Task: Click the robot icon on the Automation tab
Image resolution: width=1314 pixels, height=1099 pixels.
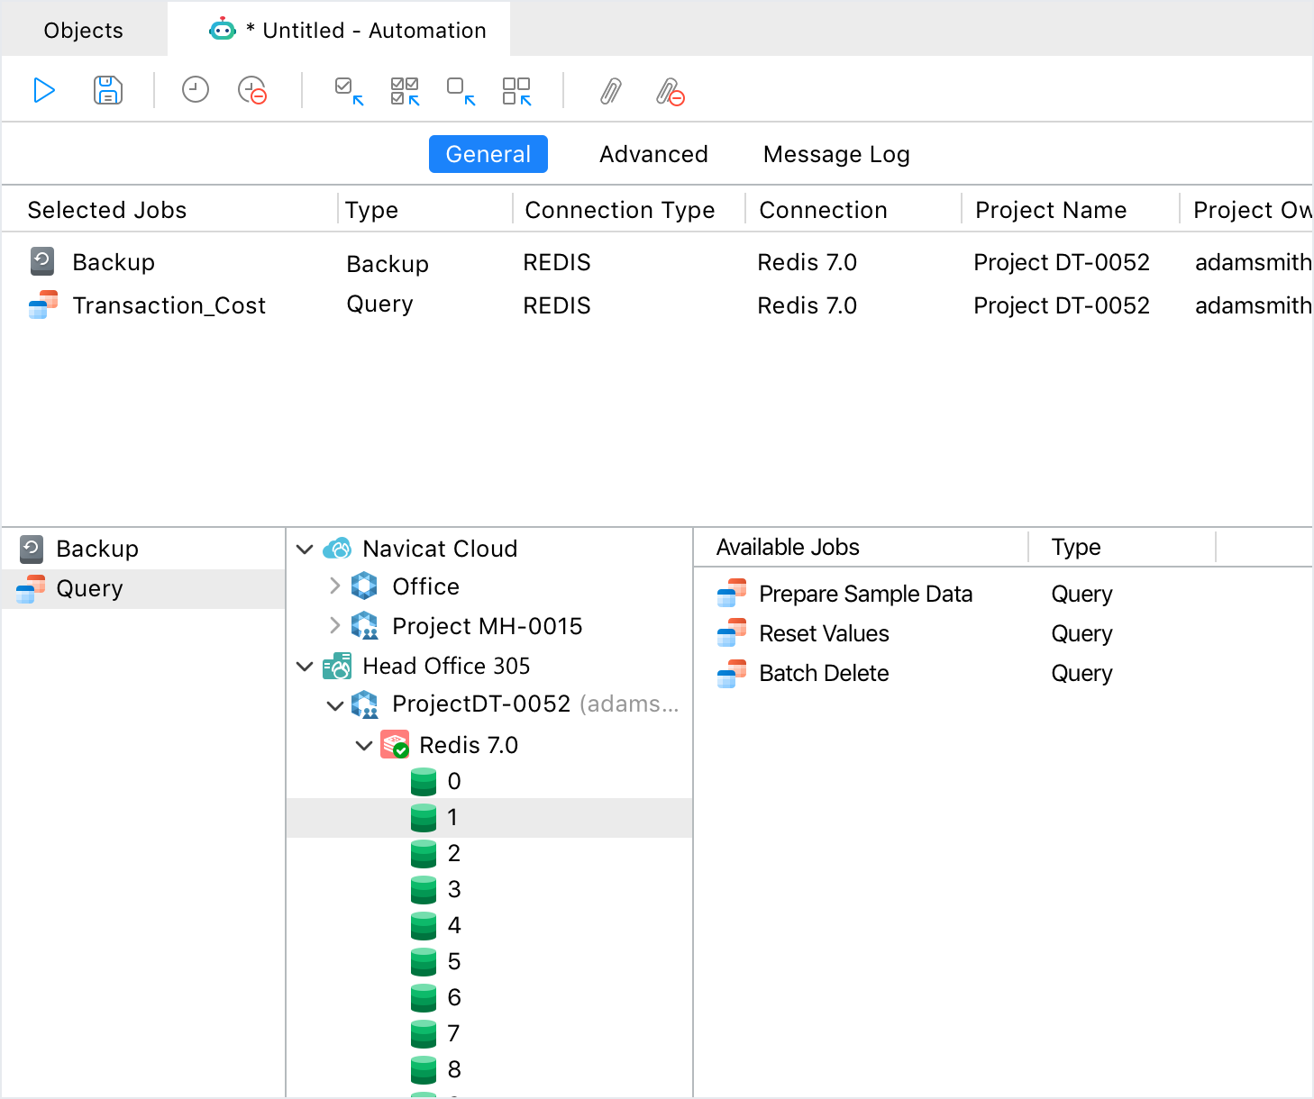Action: [222, 30]
